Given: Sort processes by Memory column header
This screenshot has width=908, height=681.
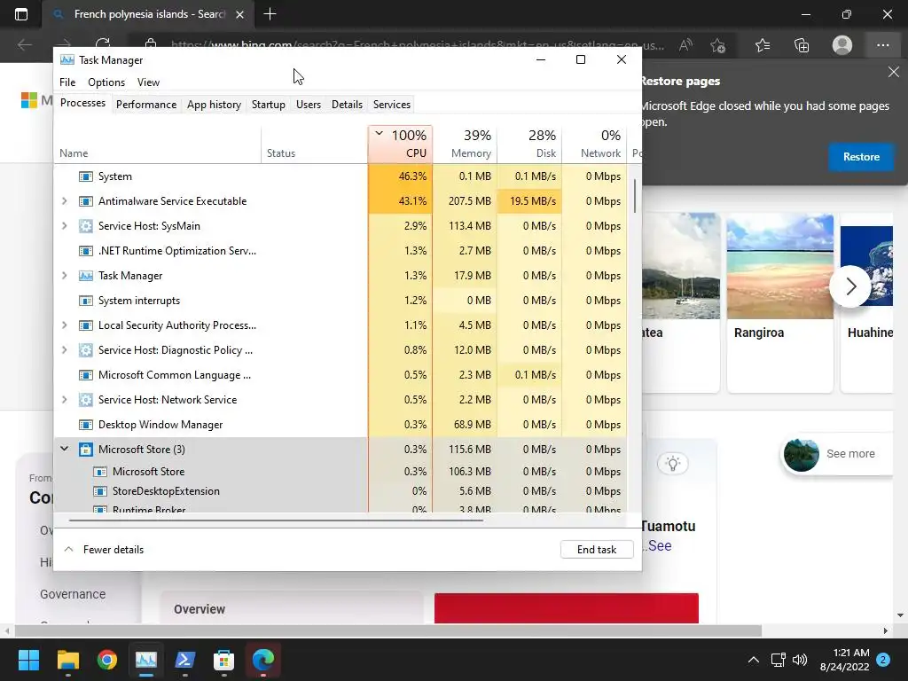Looking at the screenshot, I should coord(465,145).
